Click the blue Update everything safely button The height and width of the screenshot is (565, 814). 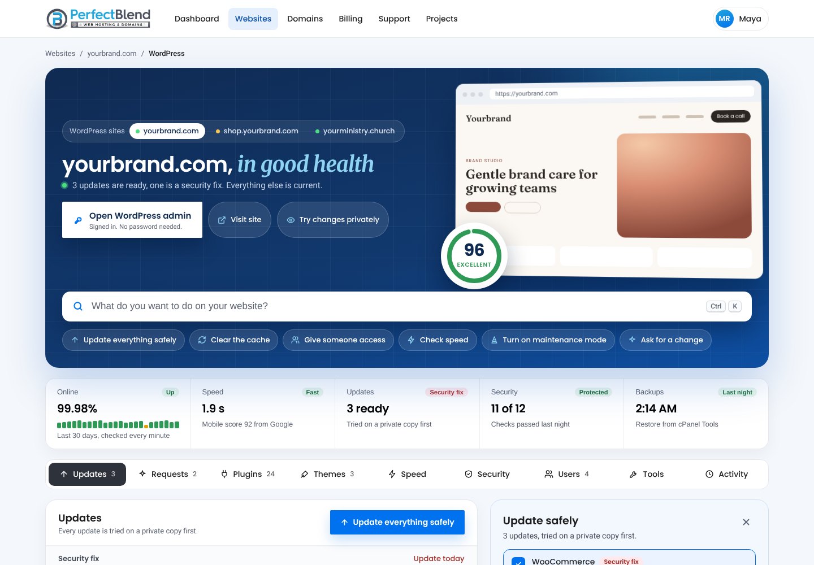tap(397, 523)
